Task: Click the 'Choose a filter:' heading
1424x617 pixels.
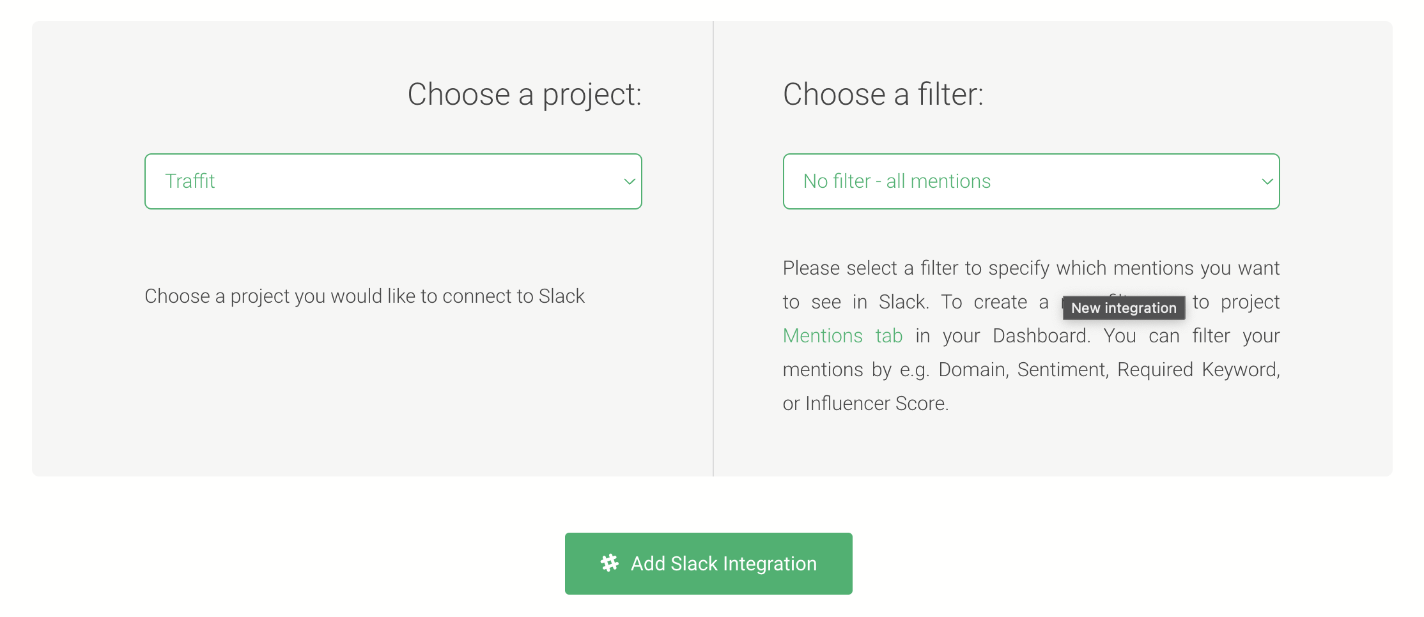Action: 883,95
